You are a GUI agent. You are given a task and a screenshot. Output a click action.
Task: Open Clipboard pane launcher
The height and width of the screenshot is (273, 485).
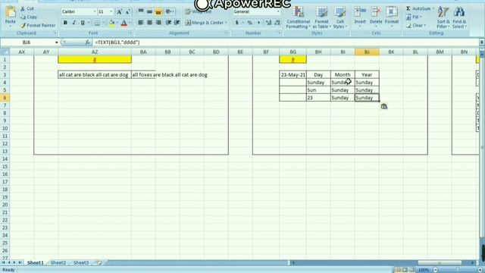(x=55, y=33)
